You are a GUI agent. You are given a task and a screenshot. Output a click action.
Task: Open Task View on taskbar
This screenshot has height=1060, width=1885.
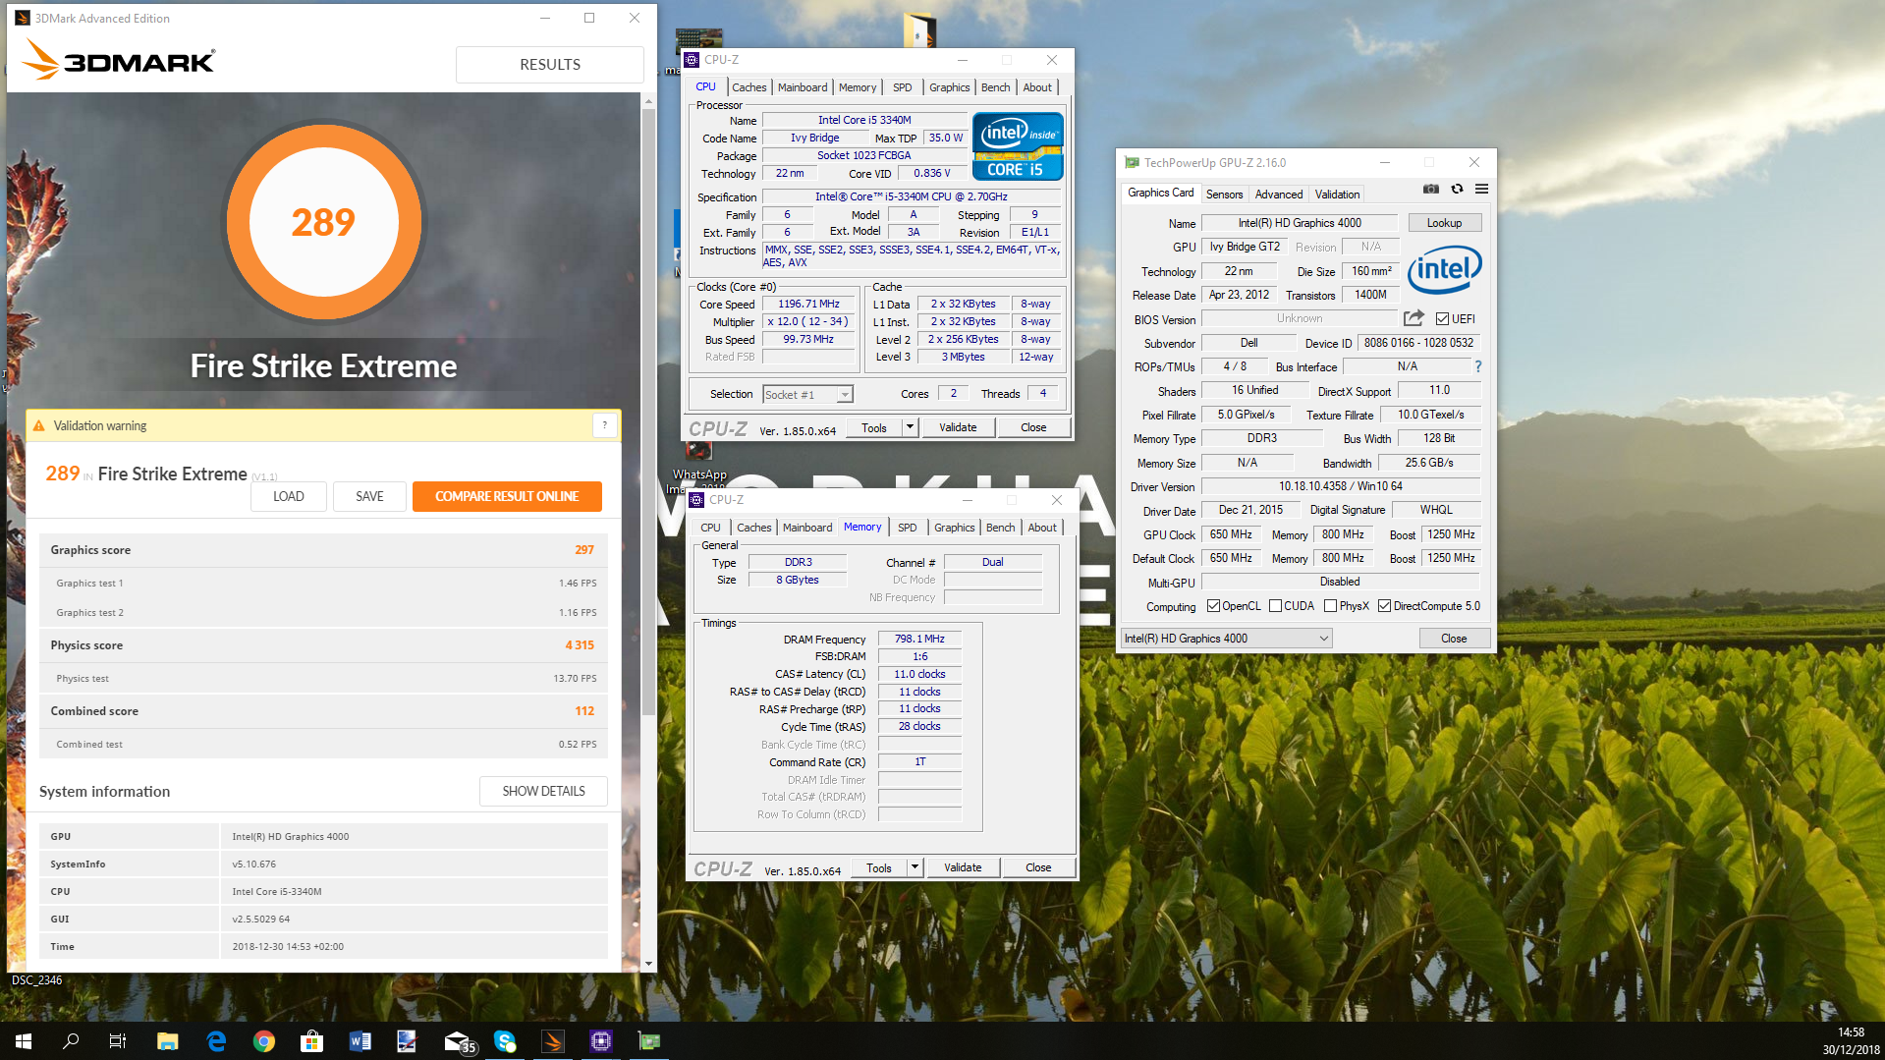tap(118, 1041)
